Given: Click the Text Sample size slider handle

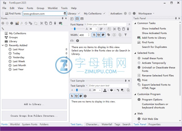Looking at the screenshot, I should (x=77, y=90).
